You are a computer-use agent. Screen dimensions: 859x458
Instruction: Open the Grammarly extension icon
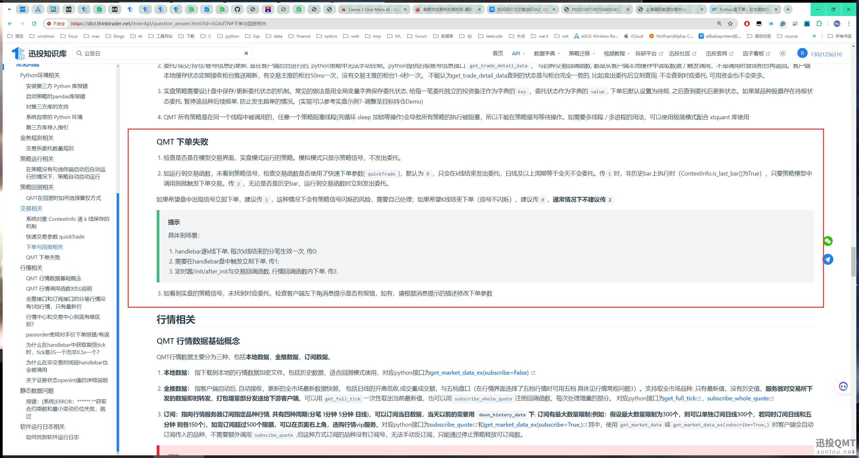pyautogui.click(x=783, y=24)
